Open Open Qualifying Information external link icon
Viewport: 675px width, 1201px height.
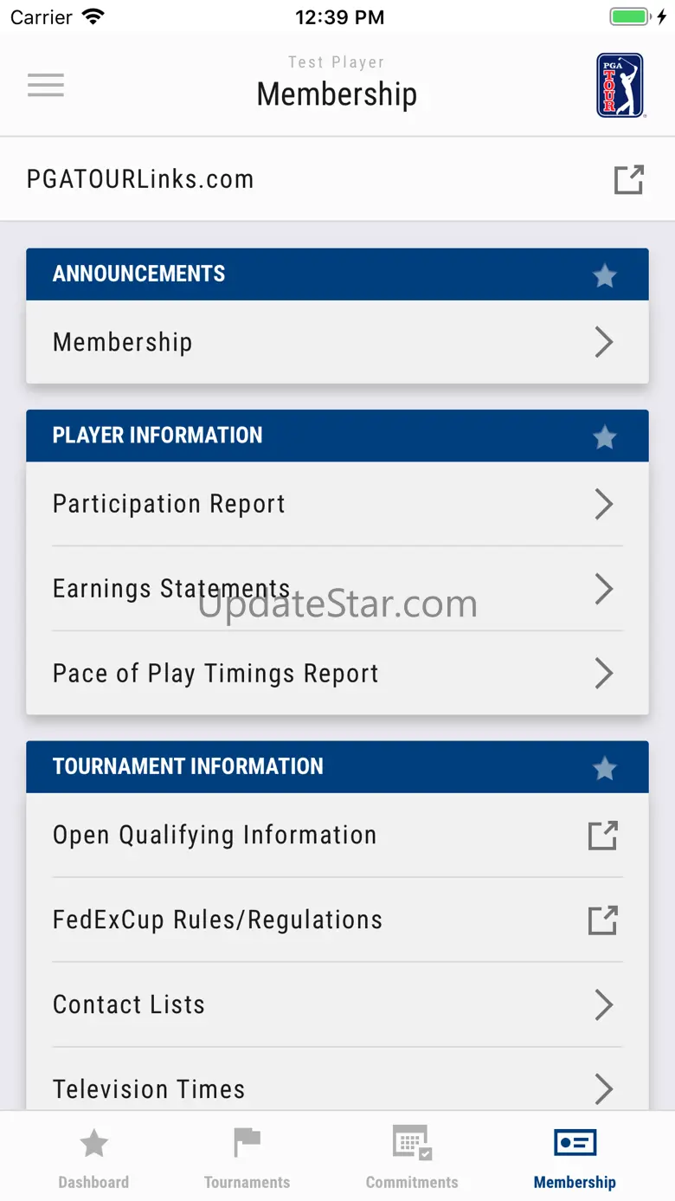click(602, 836)
